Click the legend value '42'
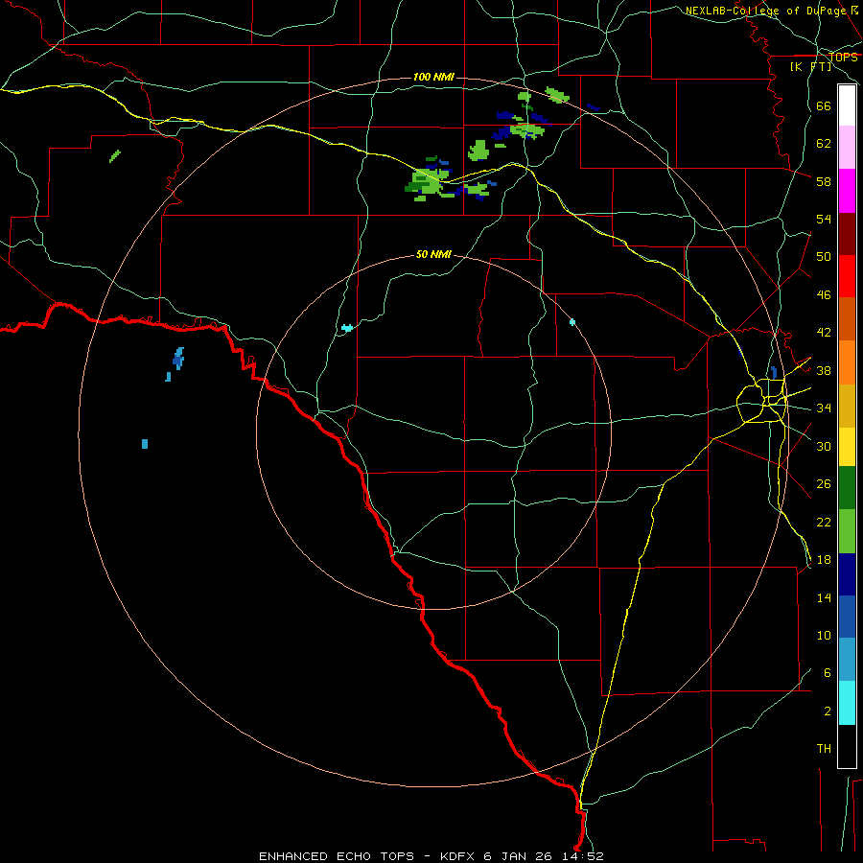This screenshot has width=863, height=863. [x=824, y=333]
